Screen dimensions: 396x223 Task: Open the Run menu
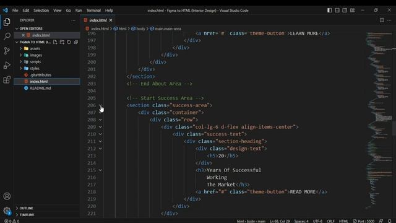click(79, 11)
